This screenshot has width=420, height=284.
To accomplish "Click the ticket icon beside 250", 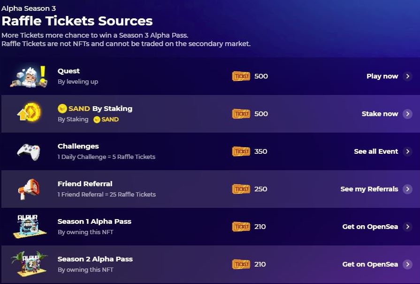I will (x=241, y=189).
